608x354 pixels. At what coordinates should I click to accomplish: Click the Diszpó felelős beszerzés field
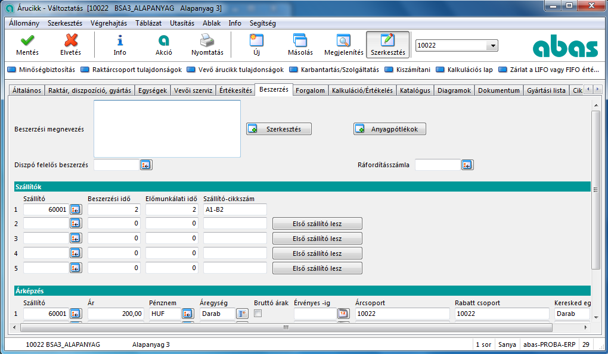pos(116,165)
